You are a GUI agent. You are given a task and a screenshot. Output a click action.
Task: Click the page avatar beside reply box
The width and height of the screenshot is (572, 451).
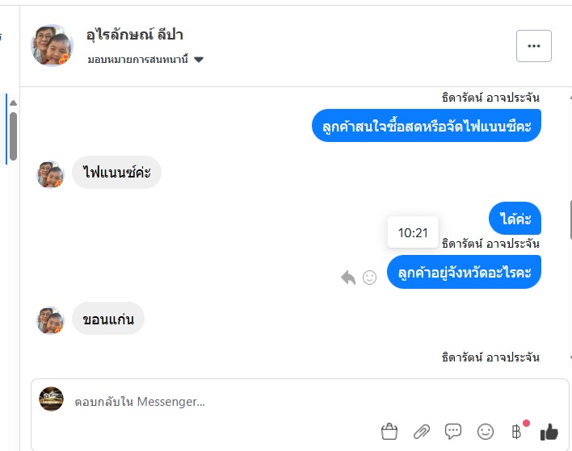[51, 399]
